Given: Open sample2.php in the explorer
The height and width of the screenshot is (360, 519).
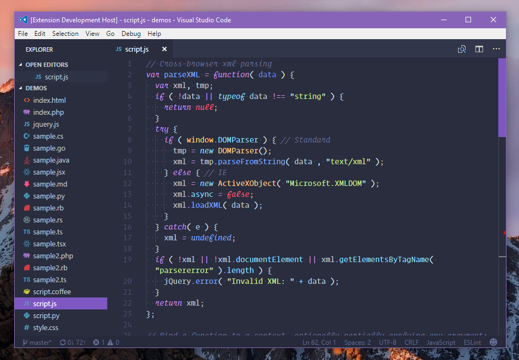Looking at the screenshot, I should (61, 256).
